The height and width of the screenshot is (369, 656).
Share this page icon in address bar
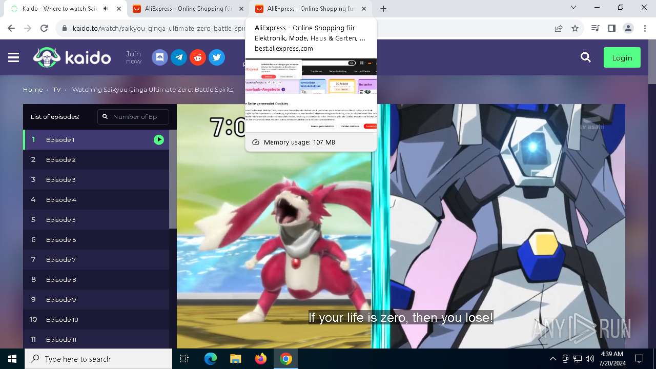coord(559,28)
